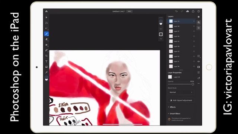The height and width of the screenshot is (134, 238).
Task: Toggle visibility of Layer 43
Action: point(194,51)
